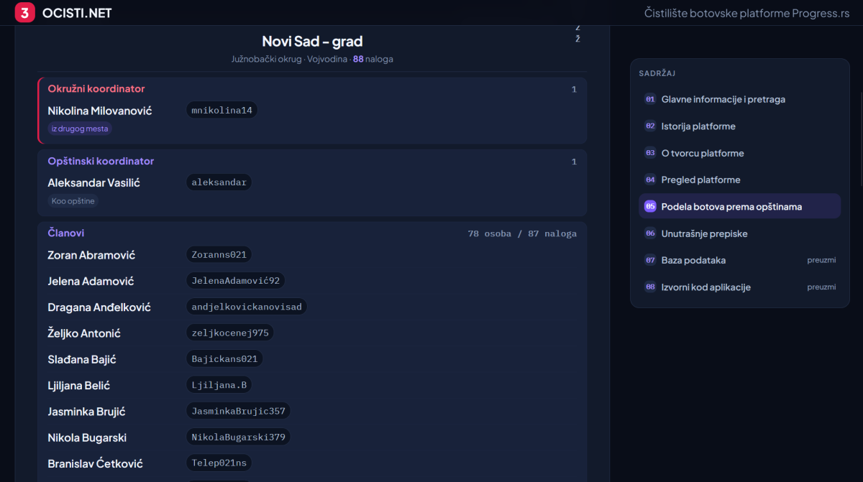Click the "88 naloga" count under the heading
863x482 pixels.
(373, 59)
